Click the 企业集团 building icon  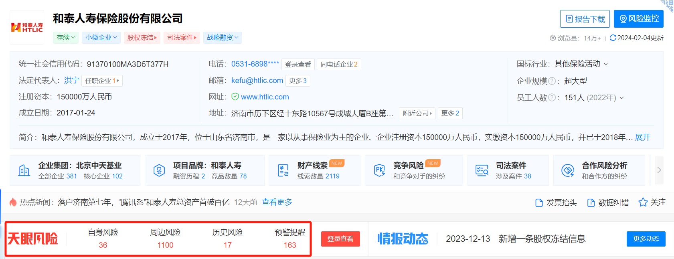(24, 170)
